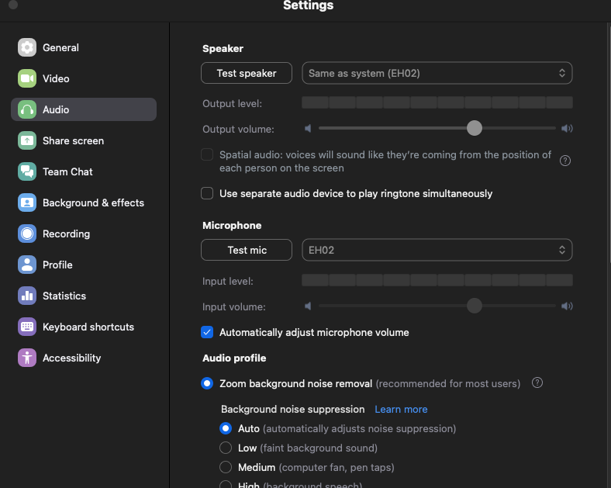Click the Background & effects label
Screen dimensions: 611x488
click(x=94, y=202)
